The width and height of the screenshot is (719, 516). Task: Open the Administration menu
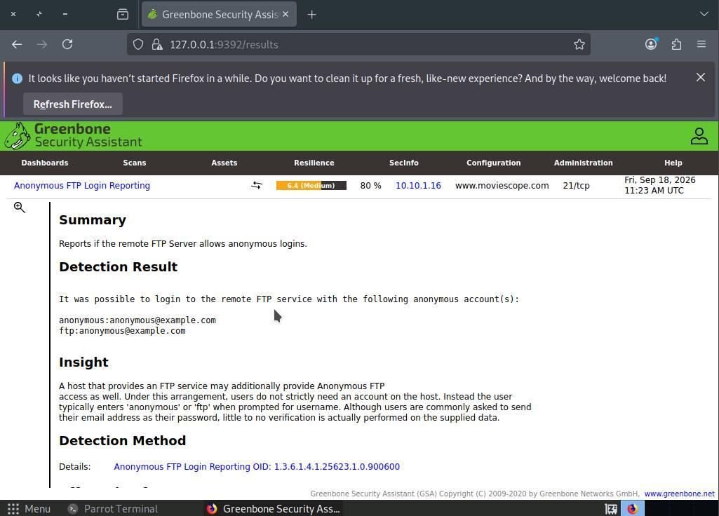pos(584,163)
